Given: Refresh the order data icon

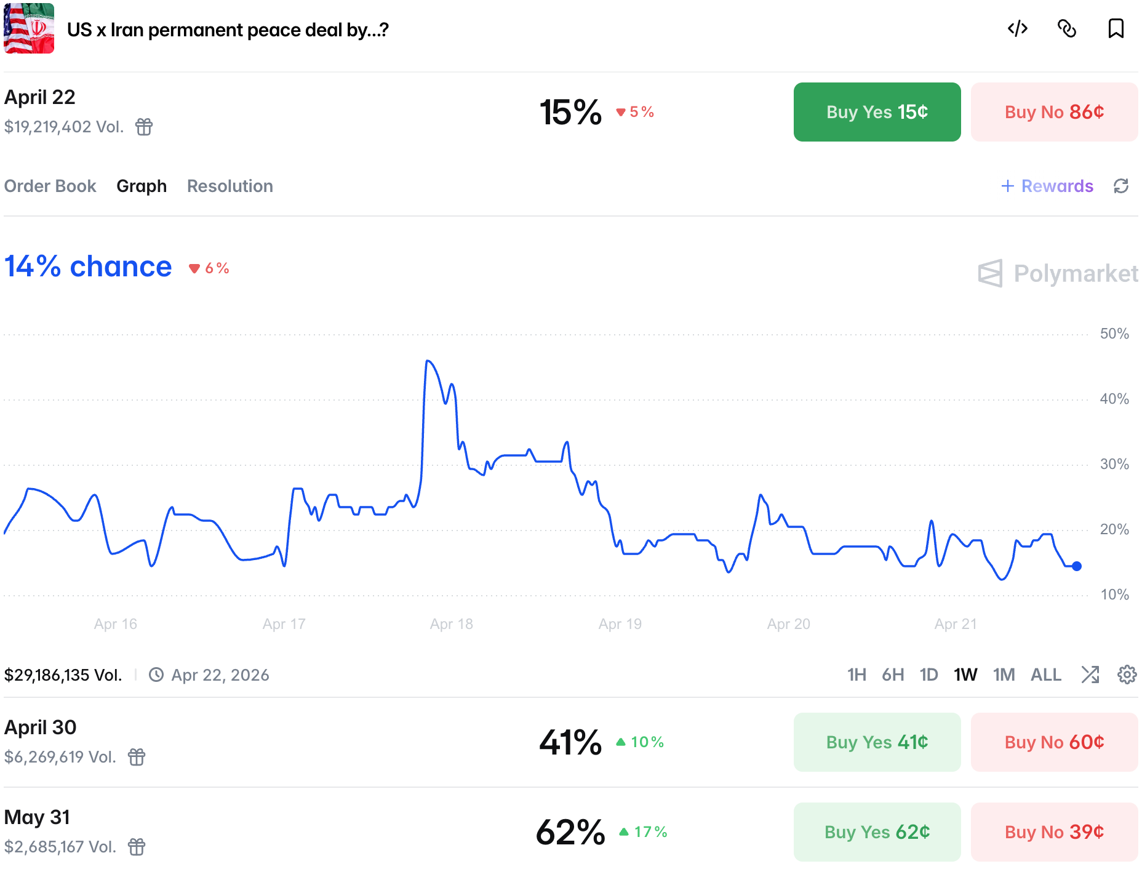Looking at the screenshot, I should pyautogui.click(x=1121, y=186).
